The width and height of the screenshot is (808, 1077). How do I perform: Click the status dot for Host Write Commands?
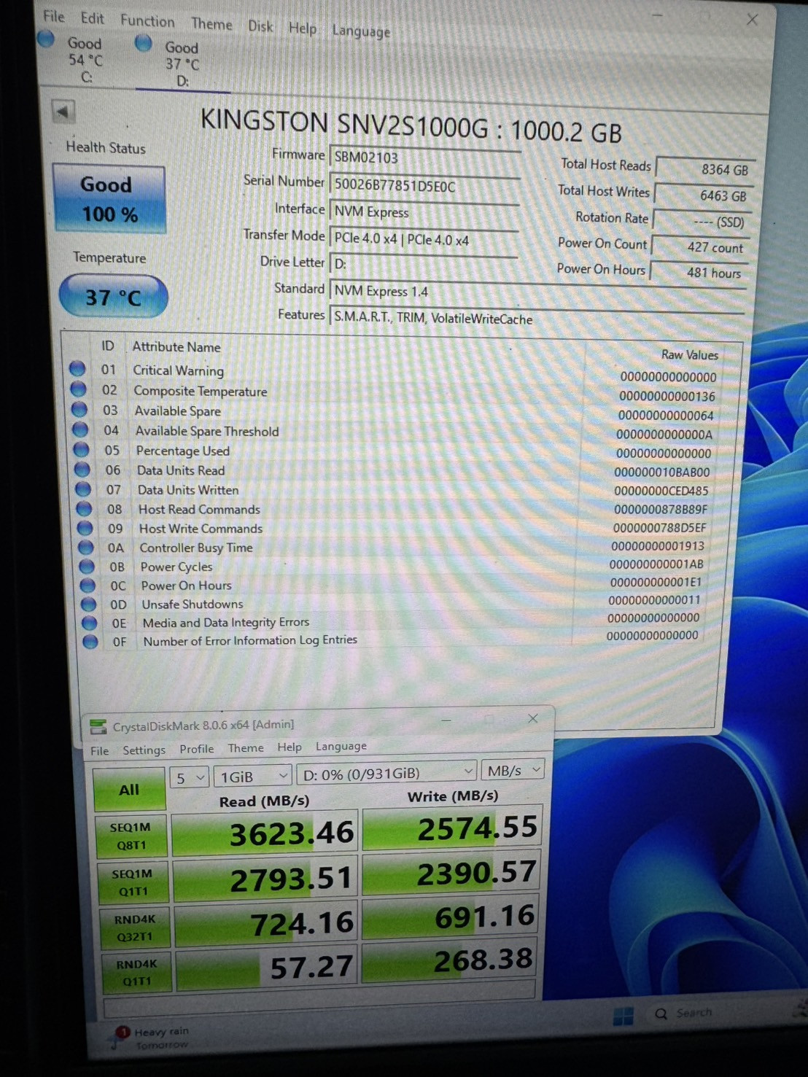[85, 527]
